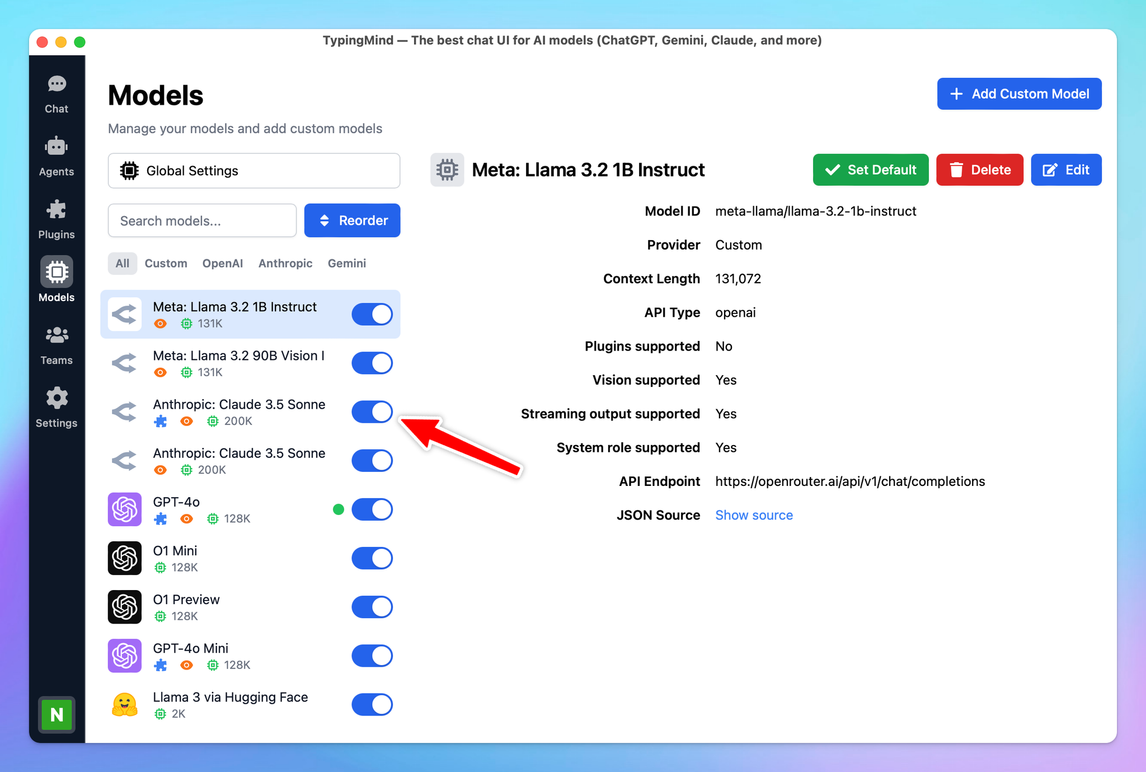The width and height of the screenshot is (1146, 772).
Task: Focus the Search models field
Action: [x=202, y=221]
